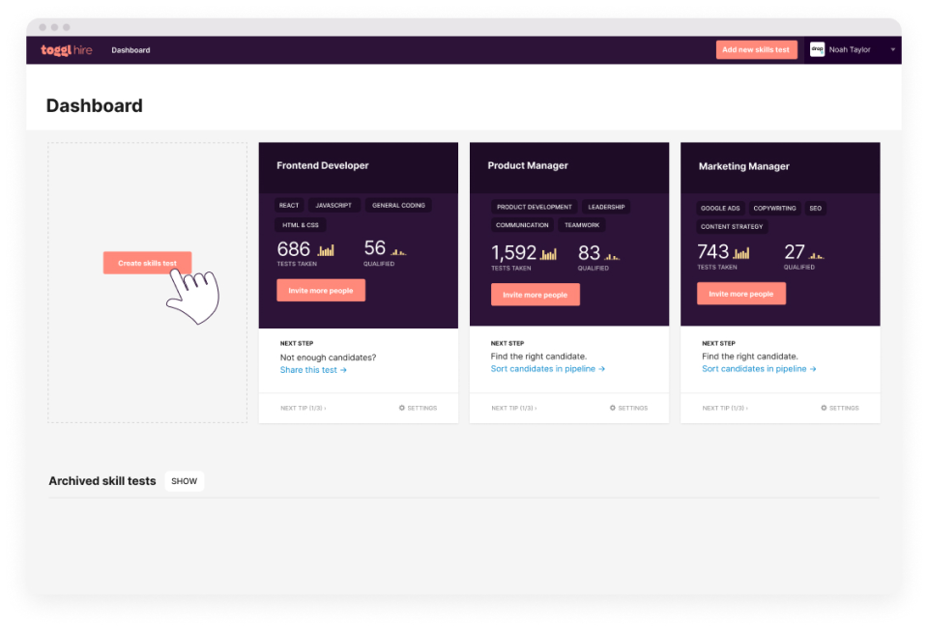
Task: Open the Noah Taylor account dropdown arrow
Action: [x=893, y=49]
